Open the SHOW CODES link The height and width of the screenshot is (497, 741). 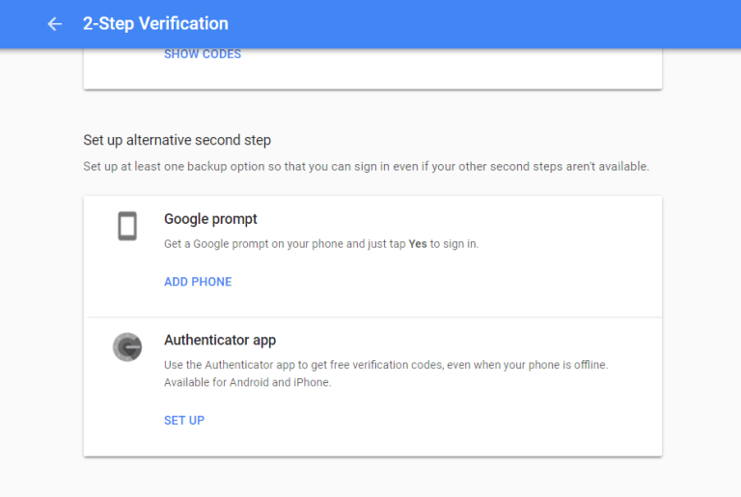tap(203, 54)
